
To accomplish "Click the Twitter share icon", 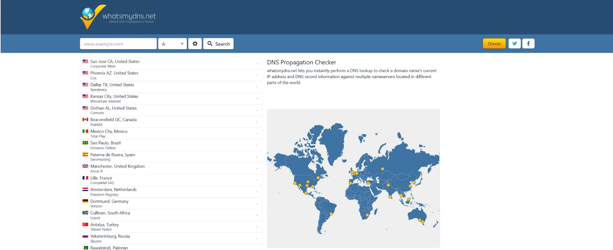I will click(514, 44).
